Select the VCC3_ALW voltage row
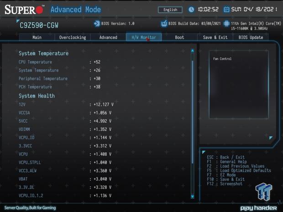Screen dimensions: 283x212 65,171
